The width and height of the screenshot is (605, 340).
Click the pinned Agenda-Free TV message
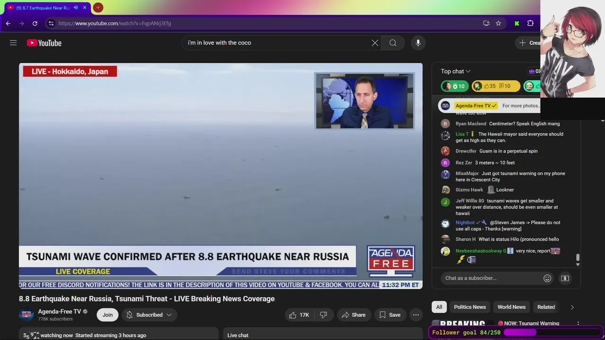pyautogui.click(x=489, y=106)
